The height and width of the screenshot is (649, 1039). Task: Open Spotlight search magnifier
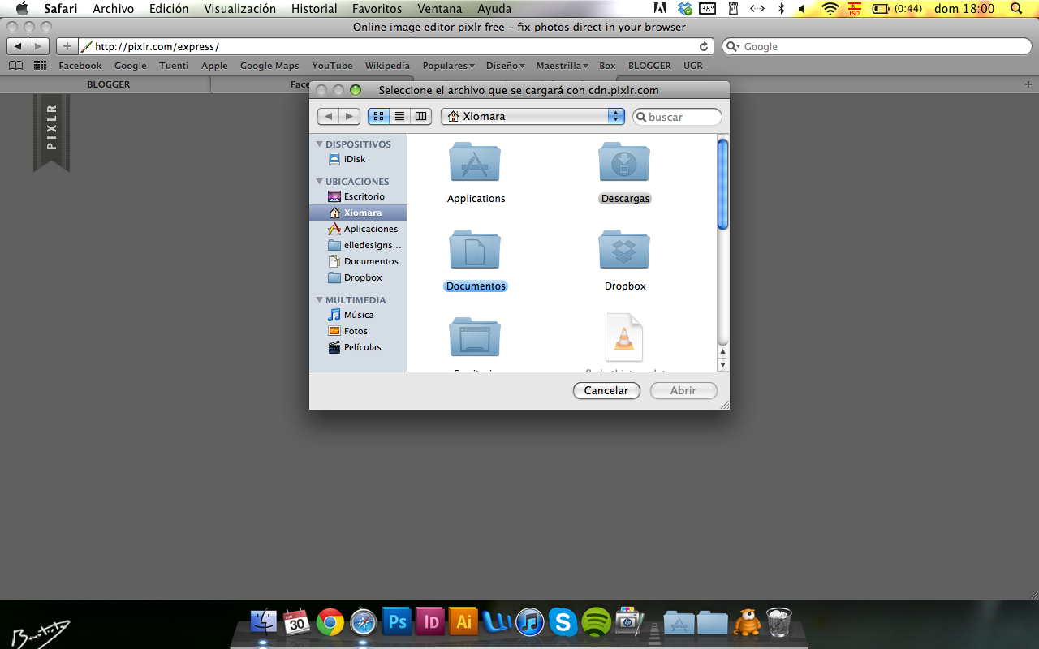click(x=1018, y=9)
